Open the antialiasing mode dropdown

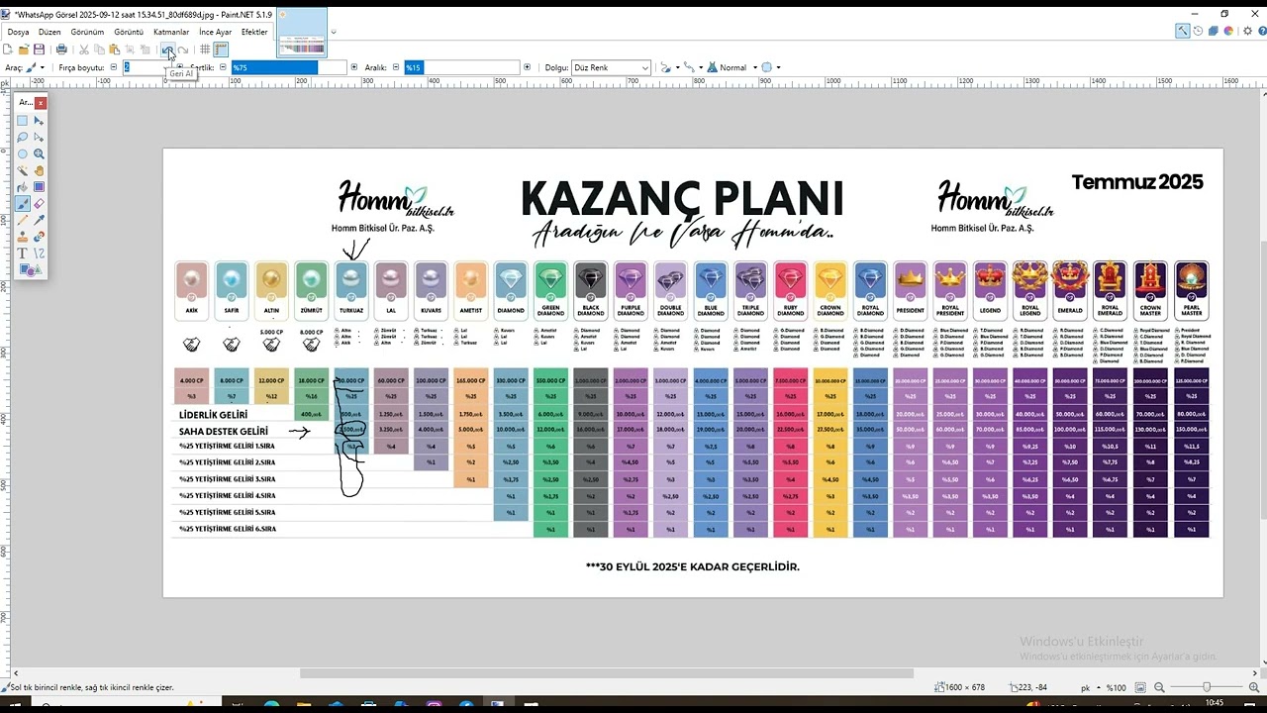pos(695,67)
